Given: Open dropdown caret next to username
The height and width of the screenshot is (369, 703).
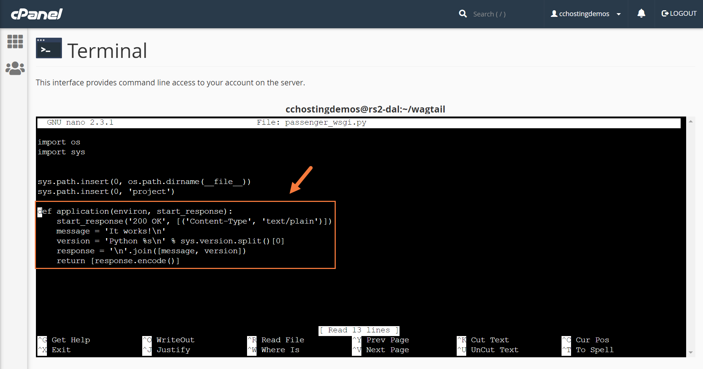Looking at the screenshot, I should (619, 14).
